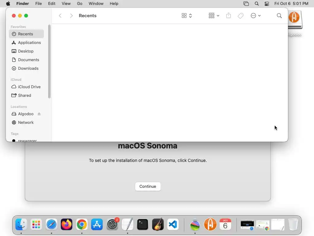Open Launchpad from the Dock
This screenshot has width=314, height=236.
[x=36, y=224]
